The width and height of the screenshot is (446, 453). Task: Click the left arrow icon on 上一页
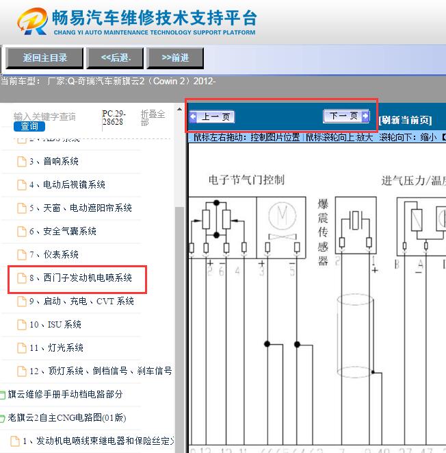pyautogui.click(x=193, y=117)
